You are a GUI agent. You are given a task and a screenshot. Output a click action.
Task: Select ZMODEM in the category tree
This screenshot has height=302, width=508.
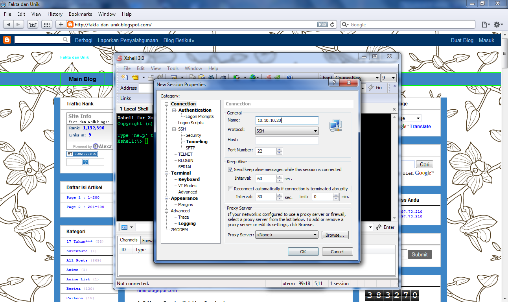pyautogui.click(x=179, y=230)
